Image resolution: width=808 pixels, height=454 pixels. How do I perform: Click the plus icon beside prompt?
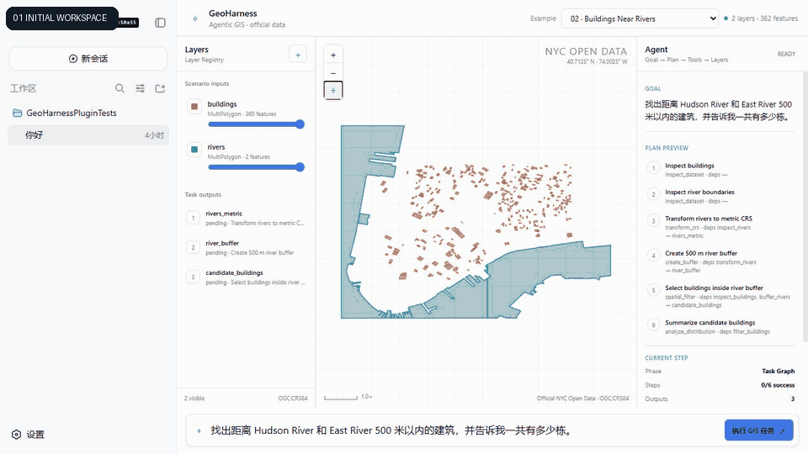click(199, 430)
